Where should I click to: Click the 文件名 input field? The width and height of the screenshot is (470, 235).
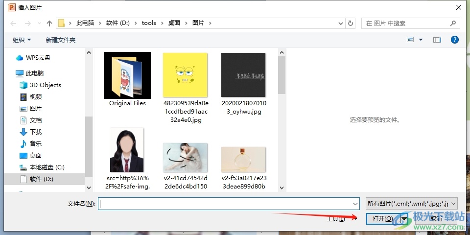(229, 204)
